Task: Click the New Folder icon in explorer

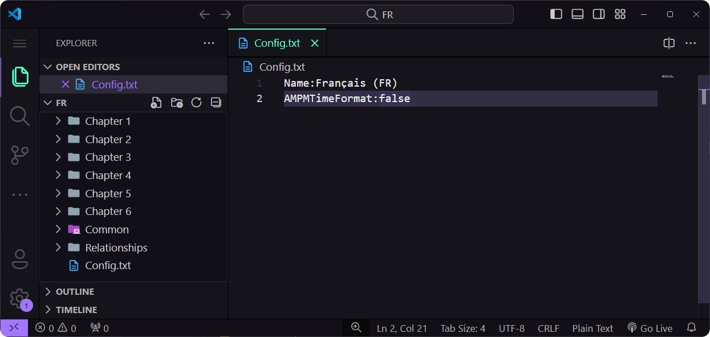Action: [x=177, y=103]
